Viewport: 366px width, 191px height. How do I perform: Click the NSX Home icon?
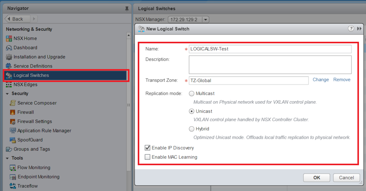9,38
